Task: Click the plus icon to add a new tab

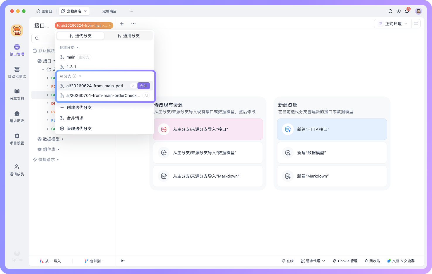Action: (x=122, y=24)
